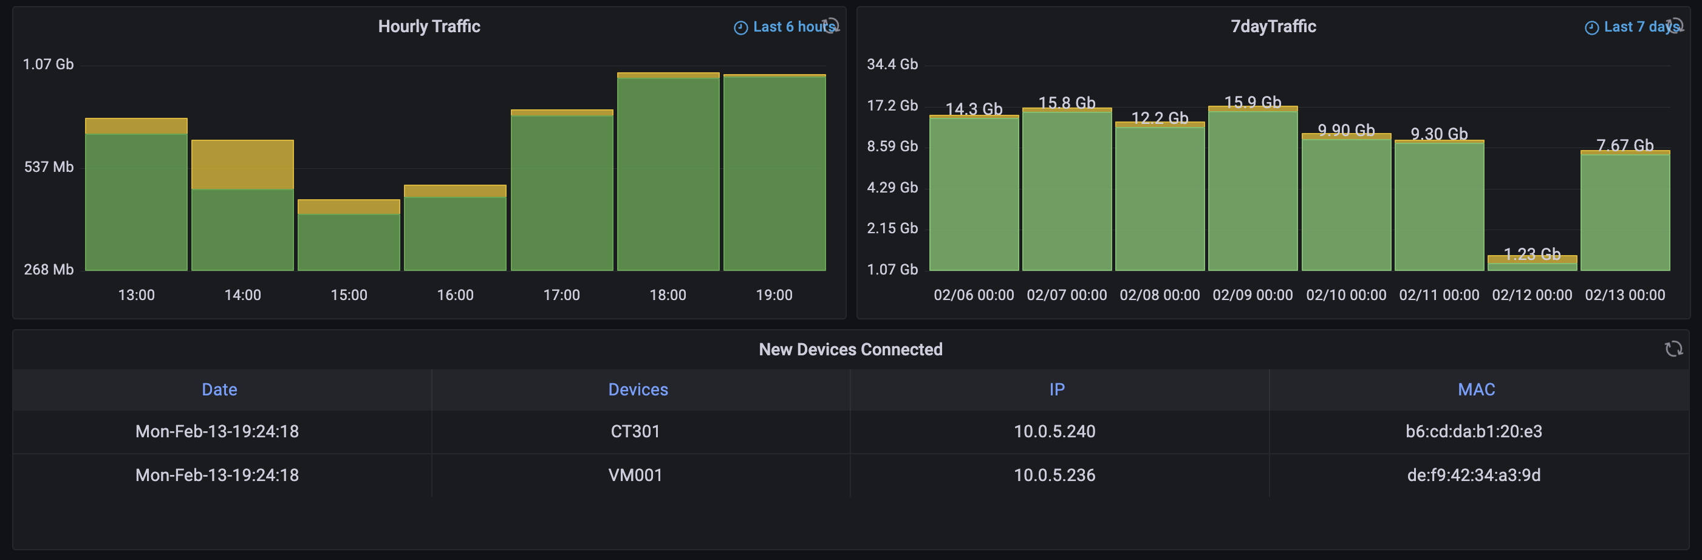Image resolution: width=1702 pixels, height=560 pixels.
Task: Open the New Devices Connected panel title menu
Action: coord(850,349)
